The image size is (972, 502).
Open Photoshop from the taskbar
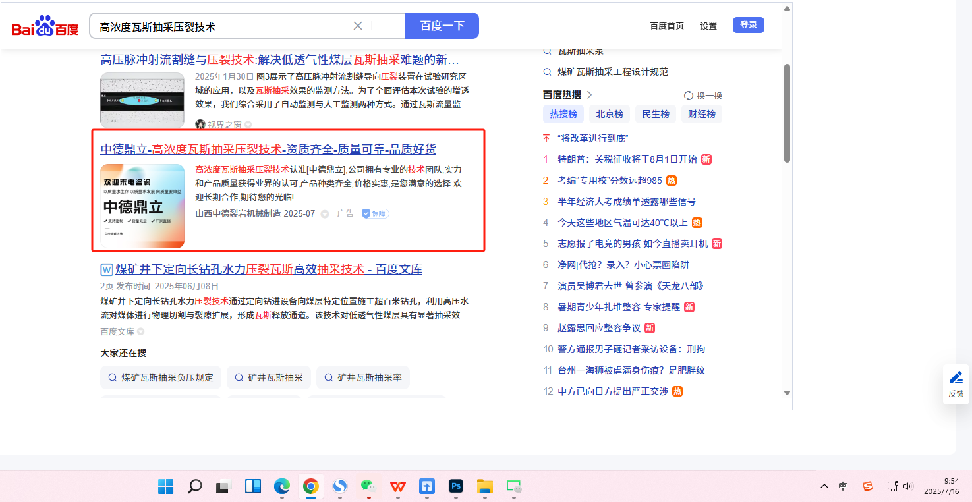(x=455, y=486)
